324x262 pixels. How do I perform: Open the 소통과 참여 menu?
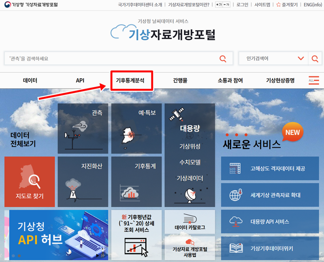[x=230, y=80]
